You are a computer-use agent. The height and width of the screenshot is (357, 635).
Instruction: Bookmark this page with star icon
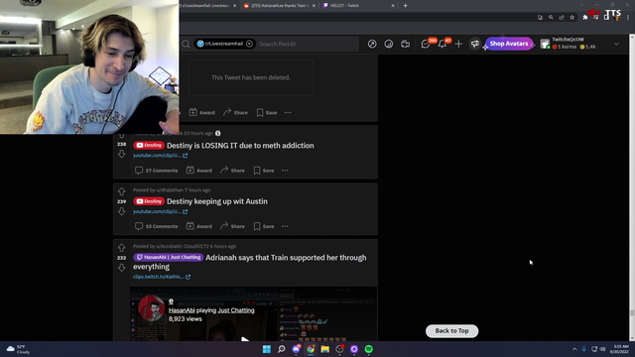pos(571,18)
